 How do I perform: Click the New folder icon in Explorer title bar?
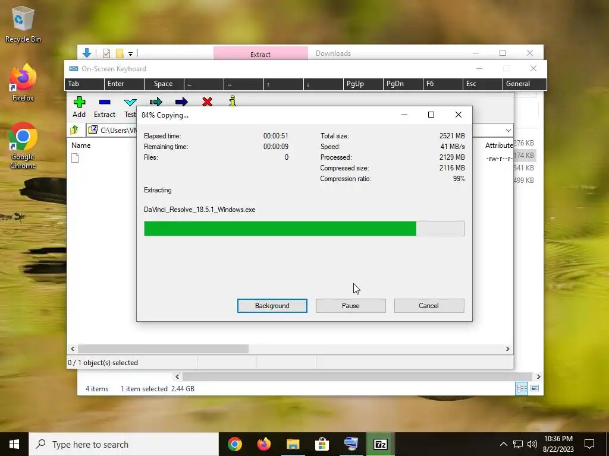coord(120,53)
